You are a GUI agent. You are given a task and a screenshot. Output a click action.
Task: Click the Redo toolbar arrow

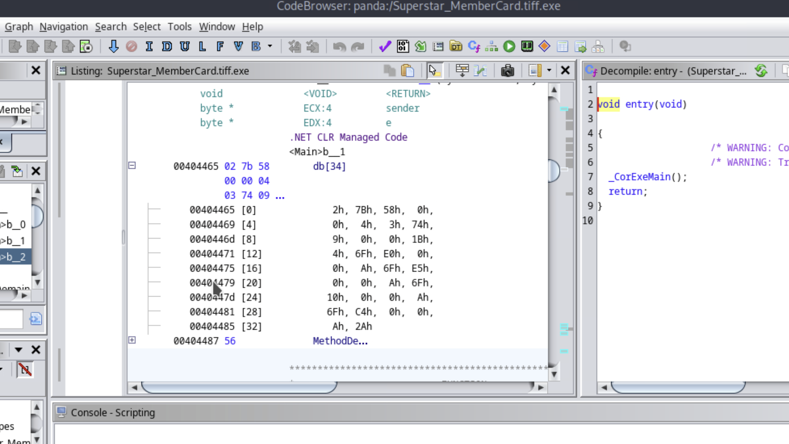[x=358, y=46]
